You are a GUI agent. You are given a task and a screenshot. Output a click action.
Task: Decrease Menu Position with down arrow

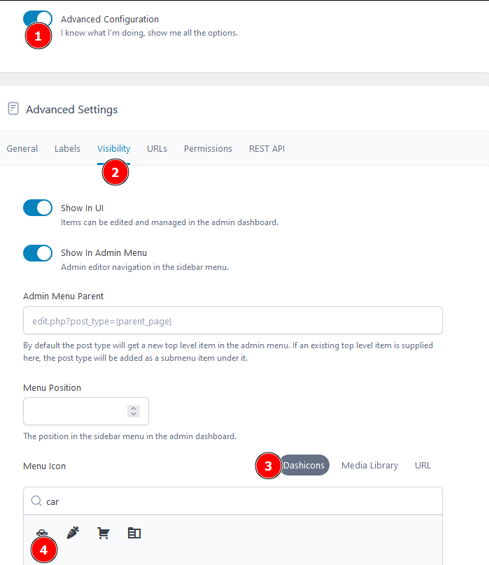click(134, 414)
